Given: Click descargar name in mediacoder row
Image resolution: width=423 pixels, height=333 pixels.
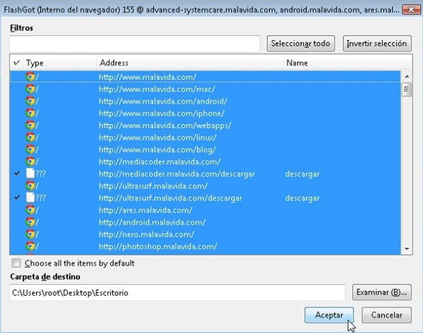Looking at the screenshot, I should click(x=302, y=174).
